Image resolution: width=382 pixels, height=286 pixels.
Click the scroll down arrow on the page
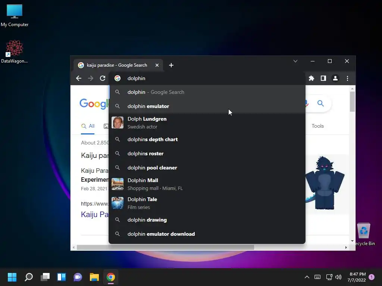pyautogui.click(x=352, y=241)
